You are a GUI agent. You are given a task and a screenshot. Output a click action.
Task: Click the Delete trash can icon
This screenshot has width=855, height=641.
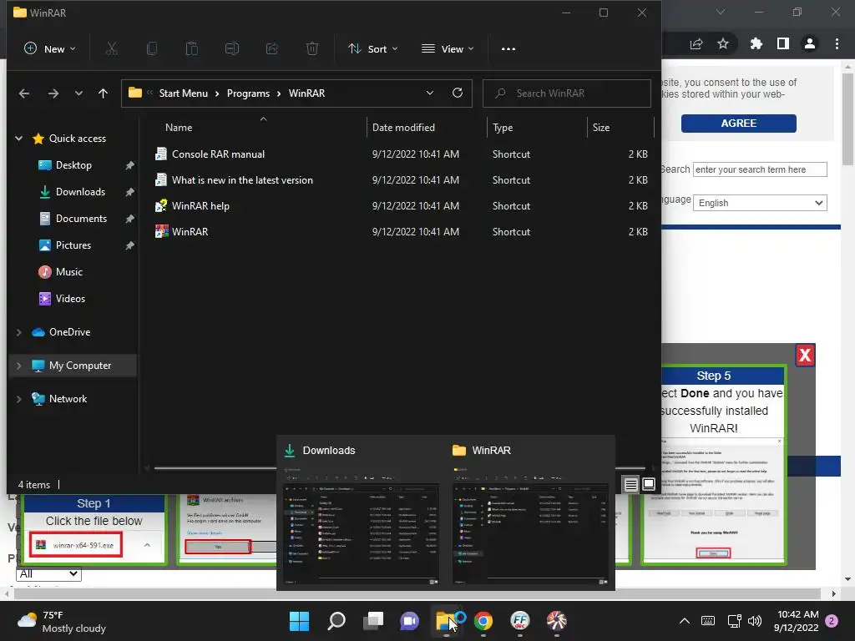click(x=312, y=48)
